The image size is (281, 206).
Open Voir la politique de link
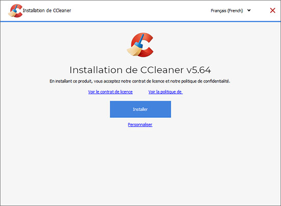pos(166,92)
